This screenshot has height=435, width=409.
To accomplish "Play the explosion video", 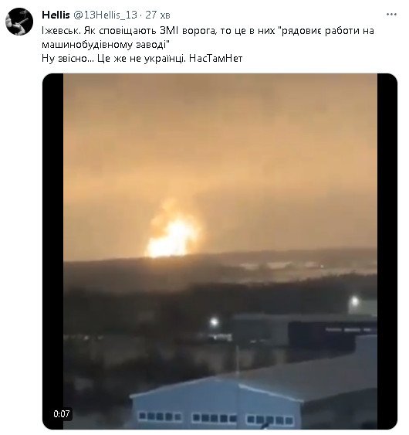I will (220, 251).
